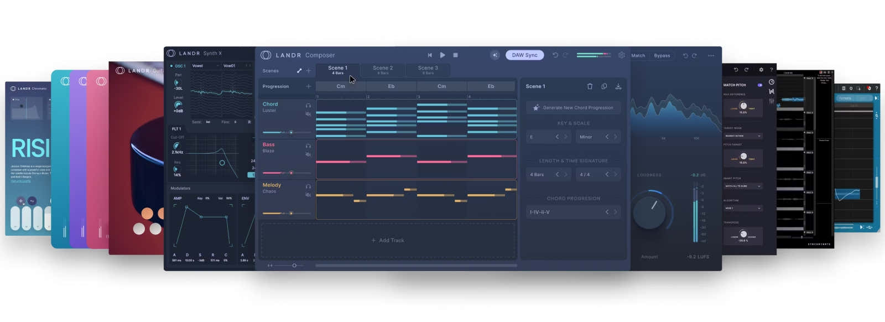Duplicate Scene 1 with copy icon
This screenshot has width=885, height=322.
(604, 86)
